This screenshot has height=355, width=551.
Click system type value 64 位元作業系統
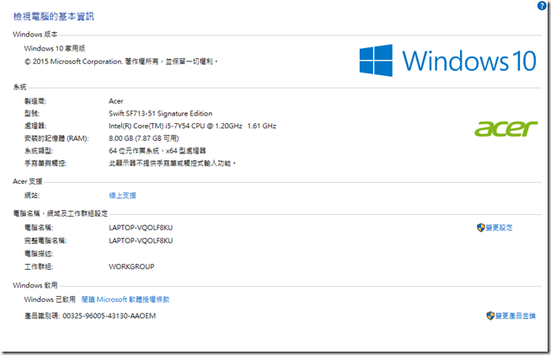[x=157, y=151]
